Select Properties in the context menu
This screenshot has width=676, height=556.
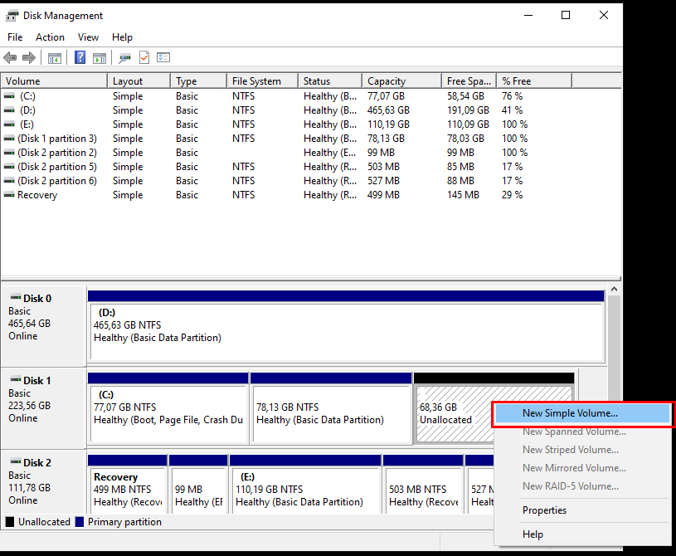tap(544, 510)
